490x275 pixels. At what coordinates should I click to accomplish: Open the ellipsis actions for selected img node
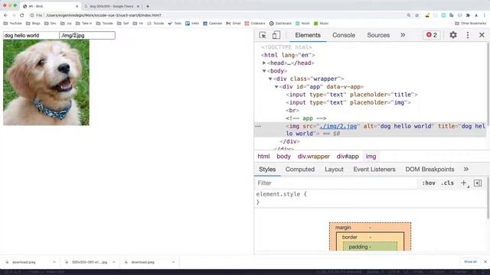coord(258,126)
